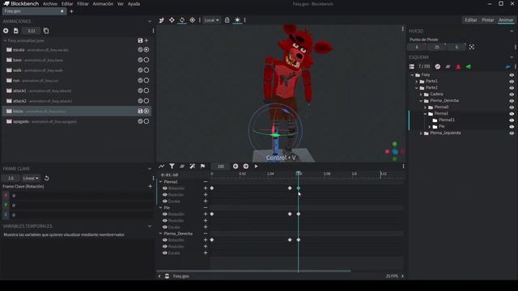Open the Animación menu

[x=103, y=4]
